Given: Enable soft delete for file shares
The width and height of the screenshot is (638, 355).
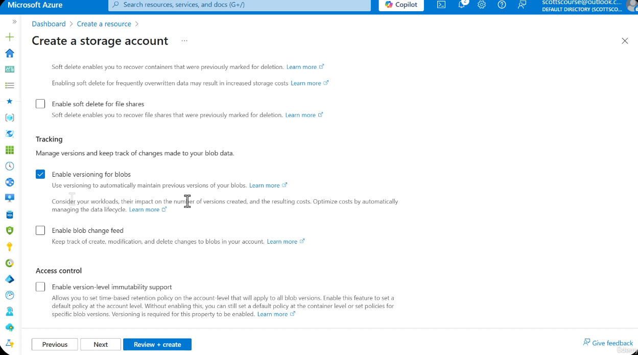Looking at the screenshot, I should 40,104.
